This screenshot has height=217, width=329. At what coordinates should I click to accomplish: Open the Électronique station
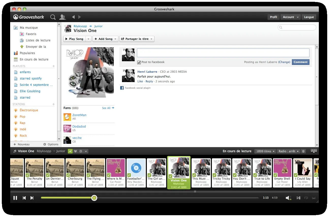click(29, 110)
